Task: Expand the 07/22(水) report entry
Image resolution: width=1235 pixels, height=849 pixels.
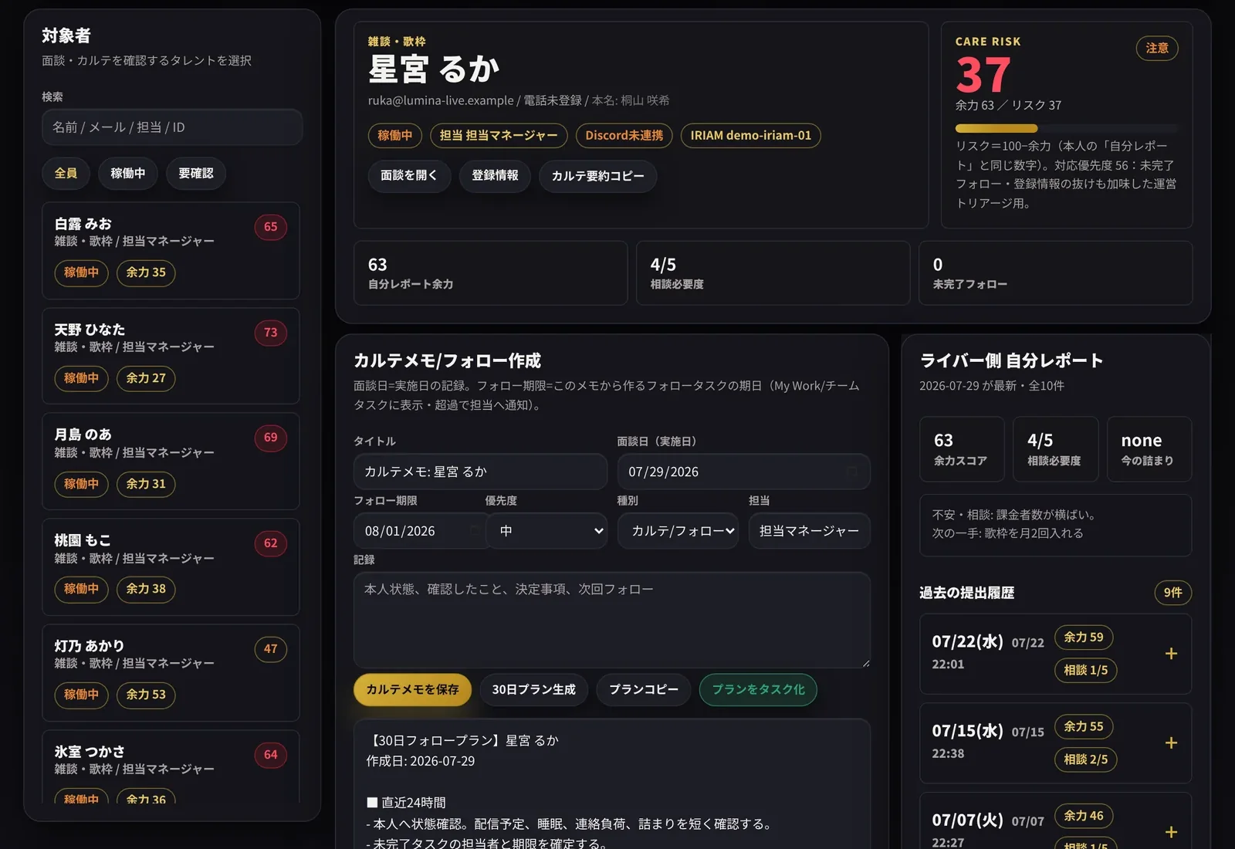Action: [1170, 654]
